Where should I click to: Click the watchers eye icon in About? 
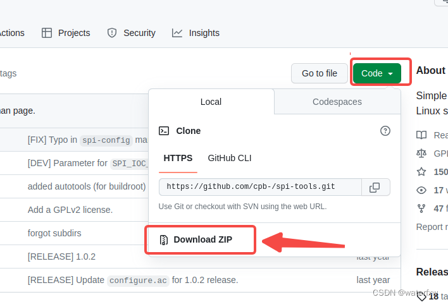tap(421, 190)
